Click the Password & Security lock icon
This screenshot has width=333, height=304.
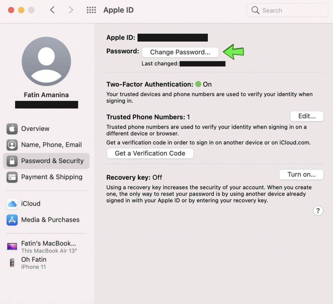pos(12,161)
